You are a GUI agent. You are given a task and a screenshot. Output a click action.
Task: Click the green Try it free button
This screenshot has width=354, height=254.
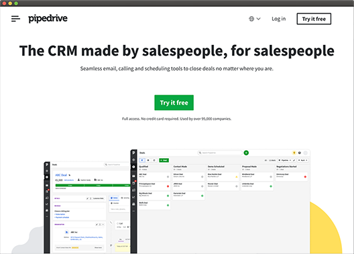point(174,103)
